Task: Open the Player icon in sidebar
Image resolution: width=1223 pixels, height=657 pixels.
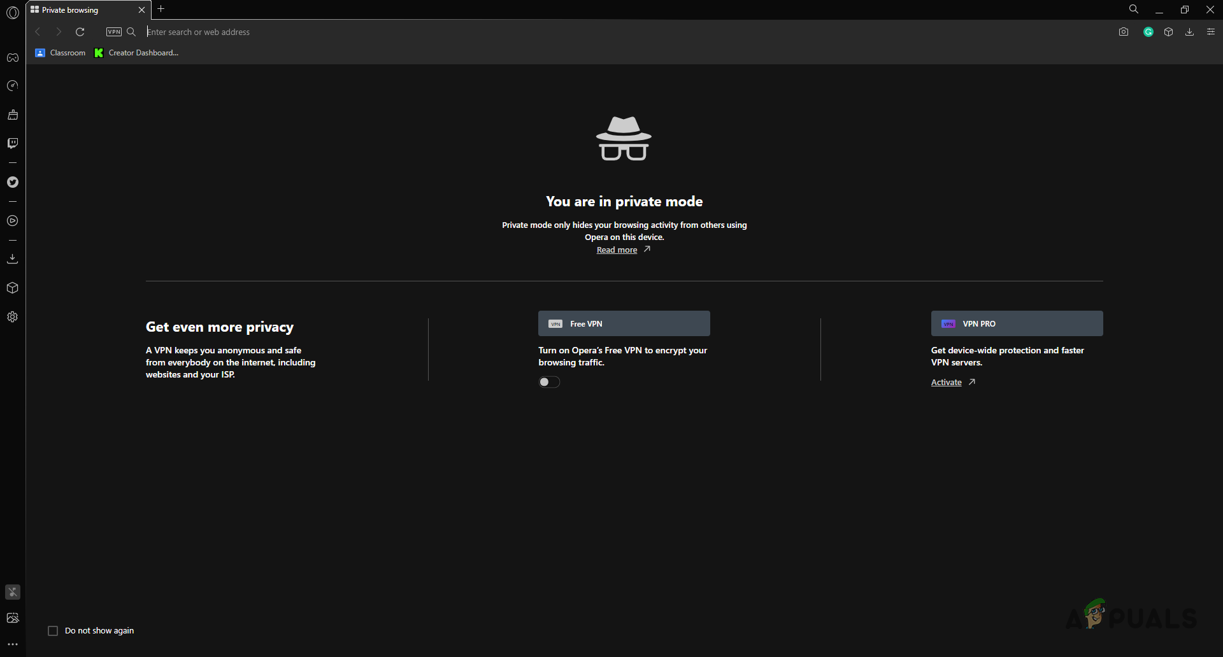Action: [13, 221]
